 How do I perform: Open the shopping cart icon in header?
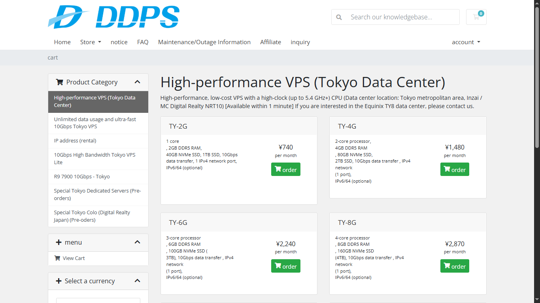[x=476, y=17]
